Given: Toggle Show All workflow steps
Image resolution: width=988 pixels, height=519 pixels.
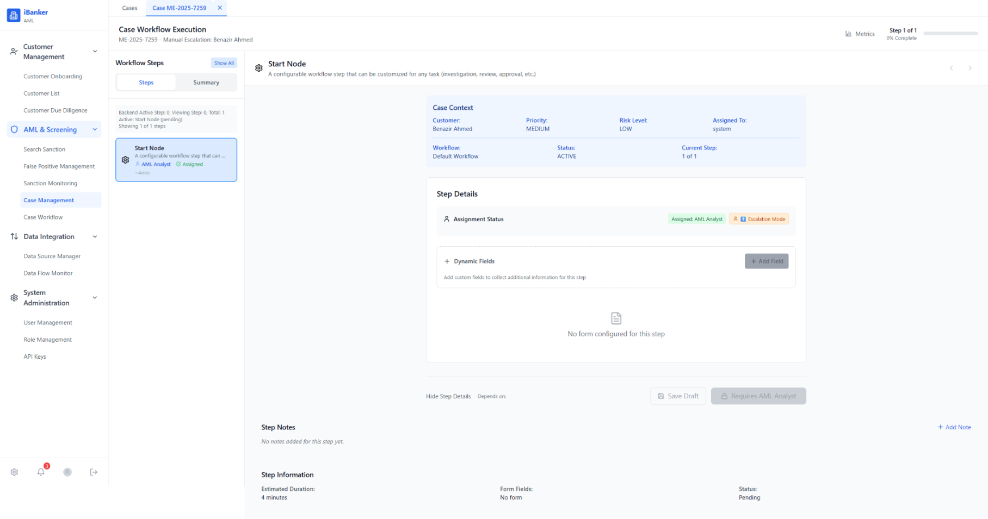Looking at the screenshot, I should pyautogui.click(x=224, y=63).
